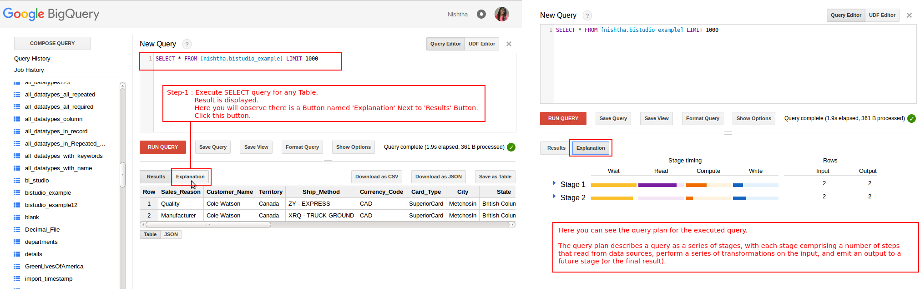Open Query History
This screenshot has width=920, height=293.
pyautogui.click(x=32, y=59)
